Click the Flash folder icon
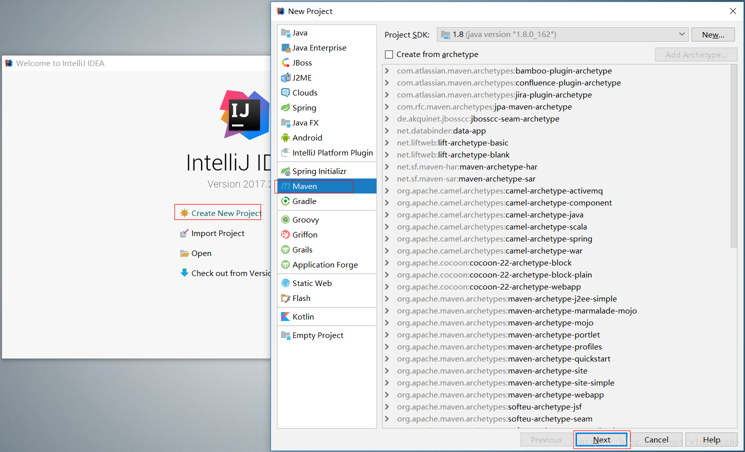745x452 pixels. pos(285,298)
